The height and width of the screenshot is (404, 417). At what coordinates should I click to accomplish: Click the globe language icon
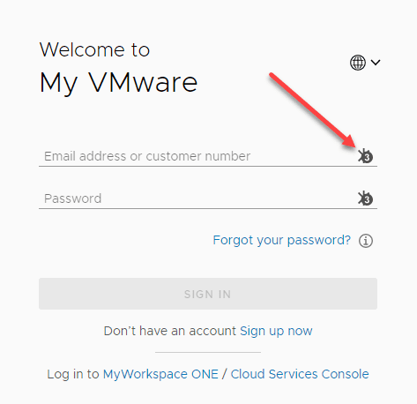coord(358,63)
